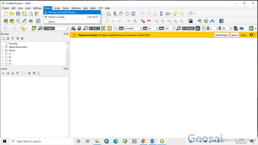Click the Min value field showing 60

point(152,28)
